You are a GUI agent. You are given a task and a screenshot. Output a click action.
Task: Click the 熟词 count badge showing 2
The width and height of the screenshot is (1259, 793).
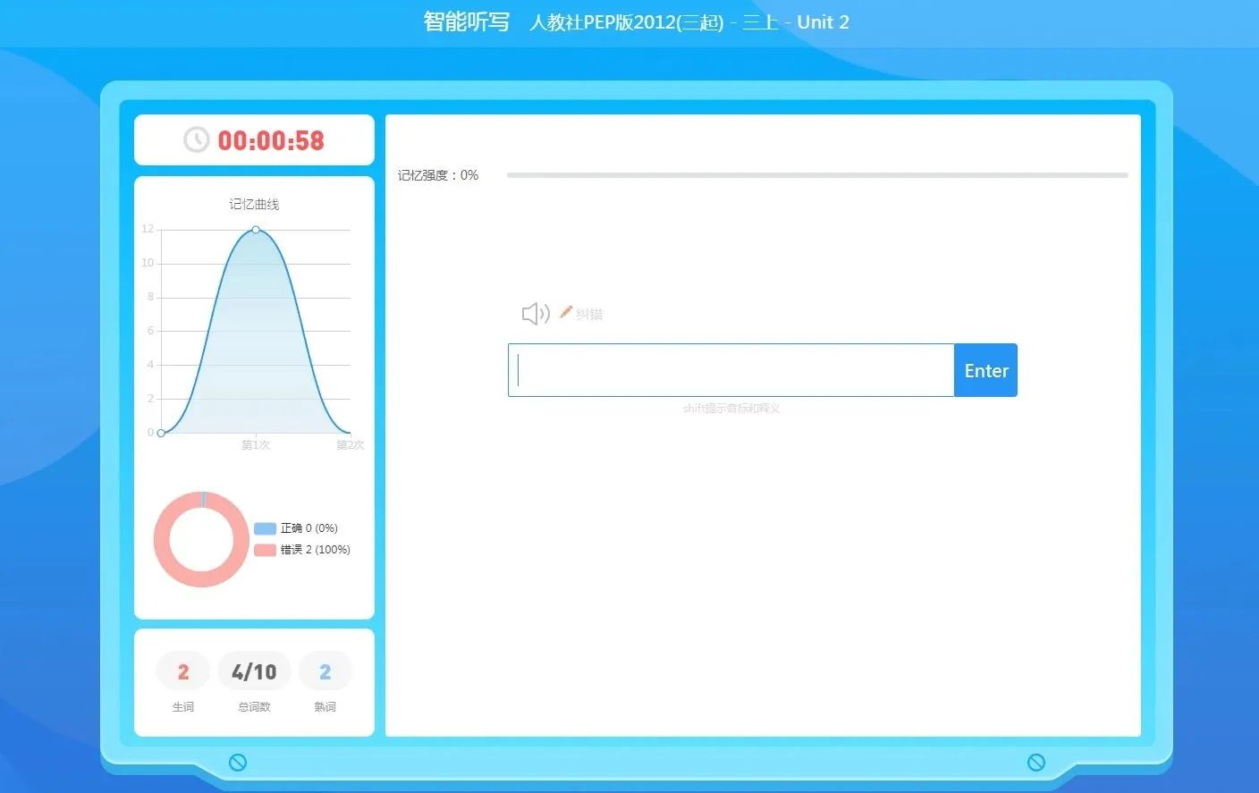click(325, 671)
